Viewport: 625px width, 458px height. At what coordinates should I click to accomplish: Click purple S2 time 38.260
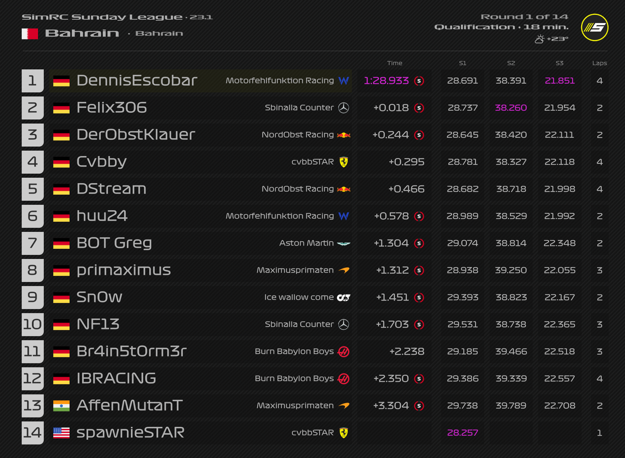(511, 108)
